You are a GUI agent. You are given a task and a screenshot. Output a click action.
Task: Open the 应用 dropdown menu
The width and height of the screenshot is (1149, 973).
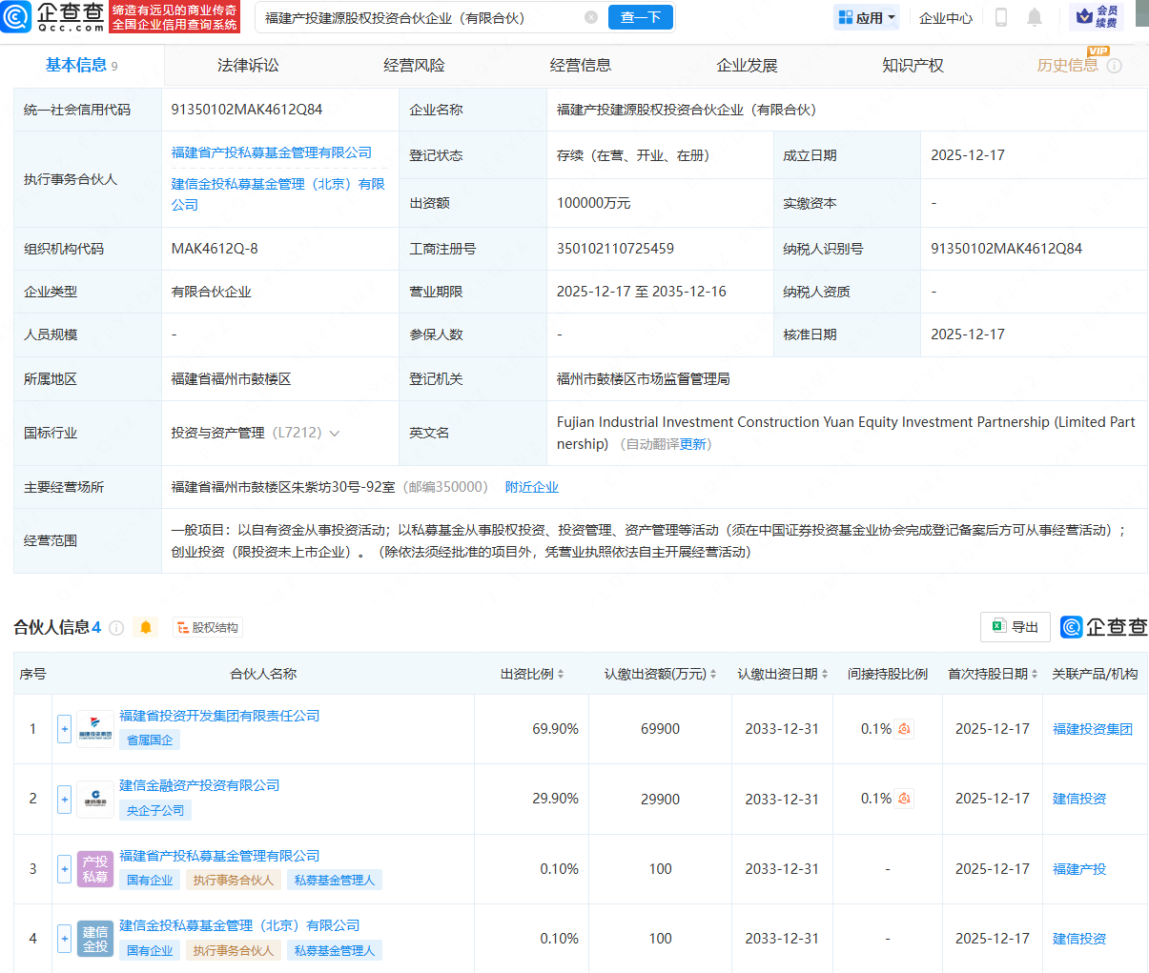pos(867,17)
